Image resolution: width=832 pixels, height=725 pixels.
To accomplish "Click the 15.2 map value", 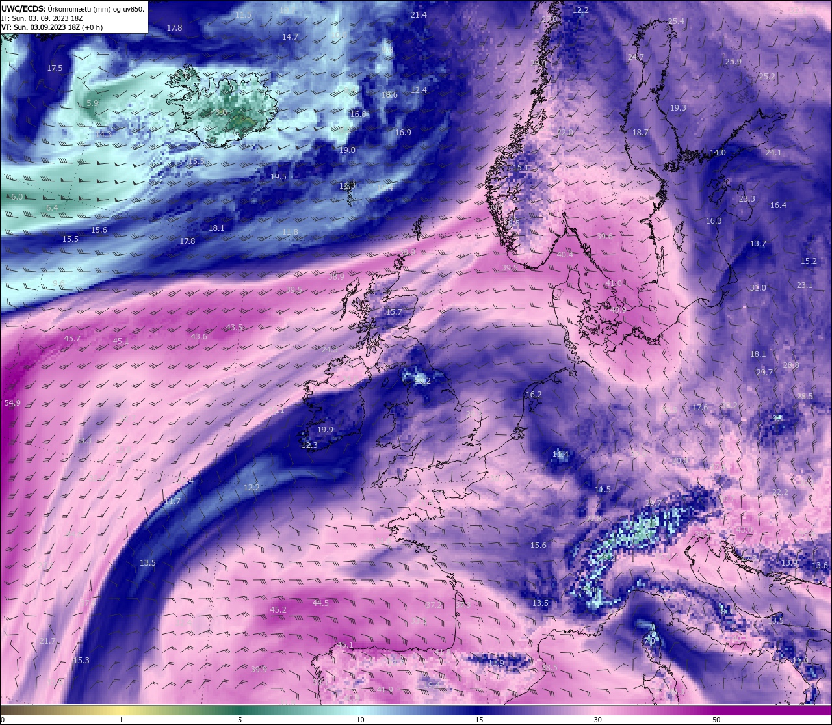I will click(x=809, y=261).
